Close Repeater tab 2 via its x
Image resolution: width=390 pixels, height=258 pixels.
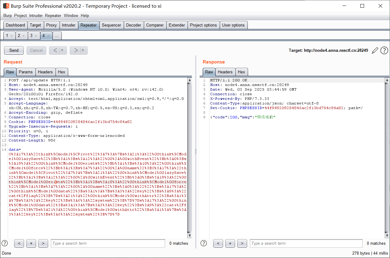pyautogui.click(x=23, y=36)
